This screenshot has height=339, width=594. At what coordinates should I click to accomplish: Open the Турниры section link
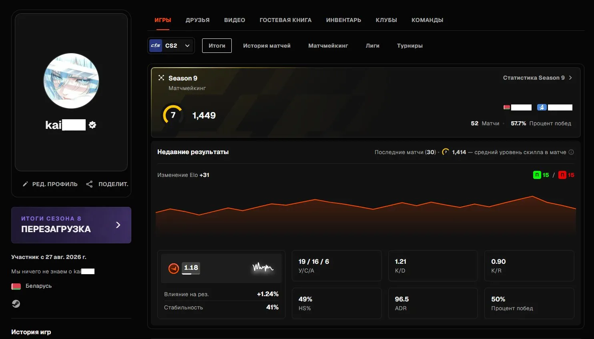410,46
